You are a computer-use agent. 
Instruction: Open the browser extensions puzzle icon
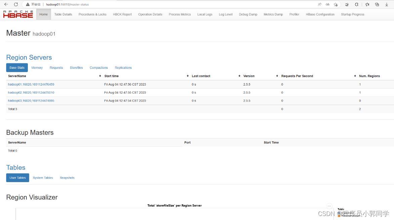point(357,4)
